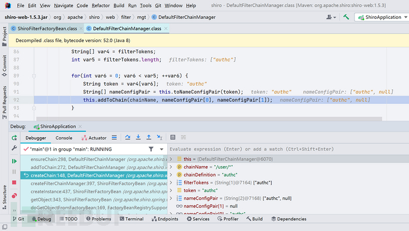Viewport: 409px width, 231px height.
Task: Open the Git tool window button
Action: pos(18,219)
